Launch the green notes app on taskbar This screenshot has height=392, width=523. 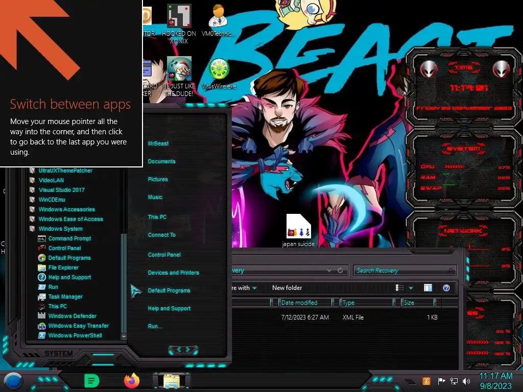pyautogui.click(x=92, y=381)
